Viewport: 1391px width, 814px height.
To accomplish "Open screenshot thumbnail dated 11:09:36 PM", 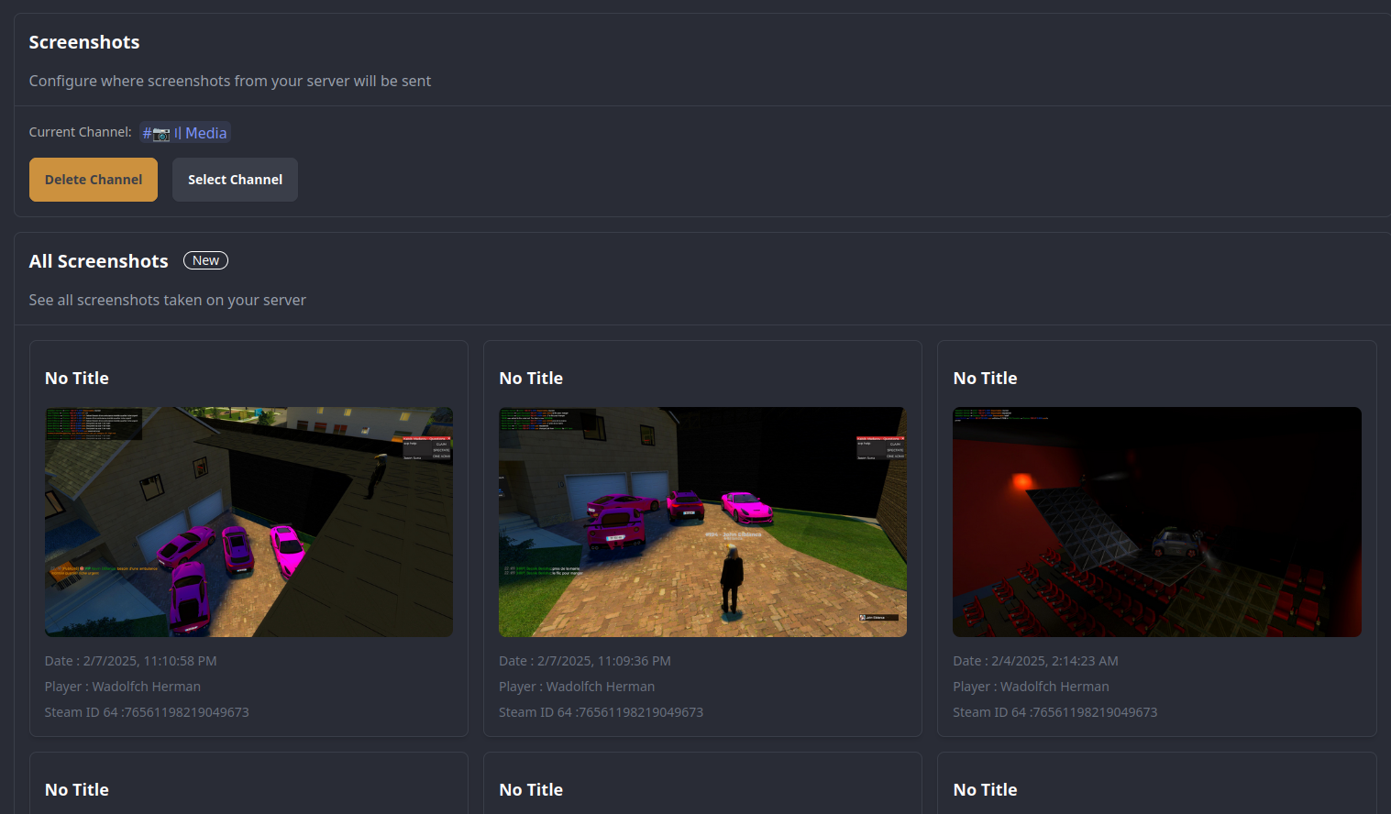I will pyautogui.click(x=702, y=522).
